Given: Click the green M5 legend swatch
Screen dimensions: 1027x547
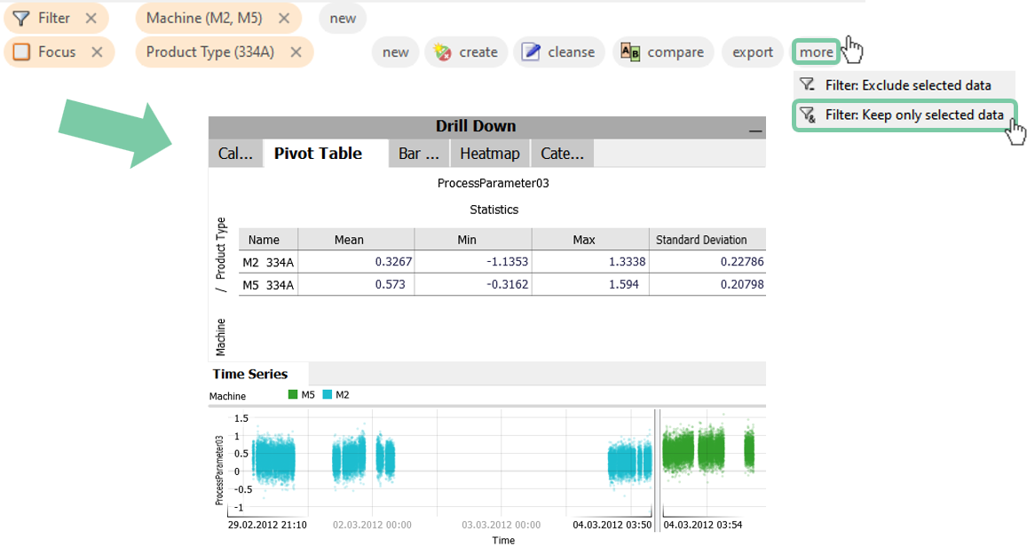Looking at the screenshot, I should point(293,395).
